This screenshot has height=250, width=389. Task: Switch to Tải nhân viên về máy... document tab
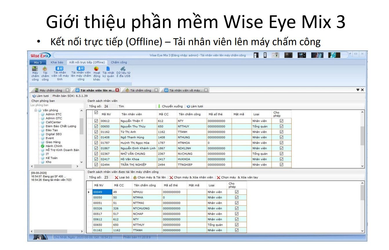coord(186,90)
